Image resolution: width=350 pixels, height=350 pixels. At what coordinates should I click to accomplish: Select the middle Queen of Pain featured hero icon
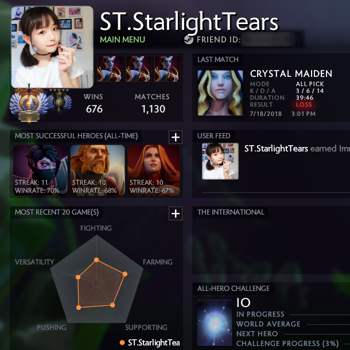[139, 69]
